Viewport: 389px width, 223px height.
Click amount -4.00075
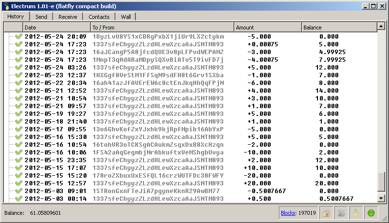click(x=263, y=60)
